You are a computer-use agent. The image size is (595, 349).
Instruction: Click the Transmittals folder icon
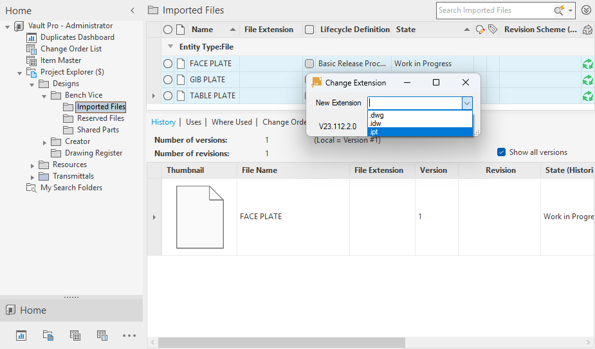tap(44, 176)
